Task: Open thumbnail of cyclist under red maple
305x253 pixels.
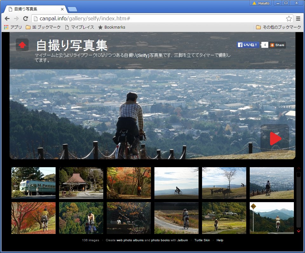Action: 33,218
